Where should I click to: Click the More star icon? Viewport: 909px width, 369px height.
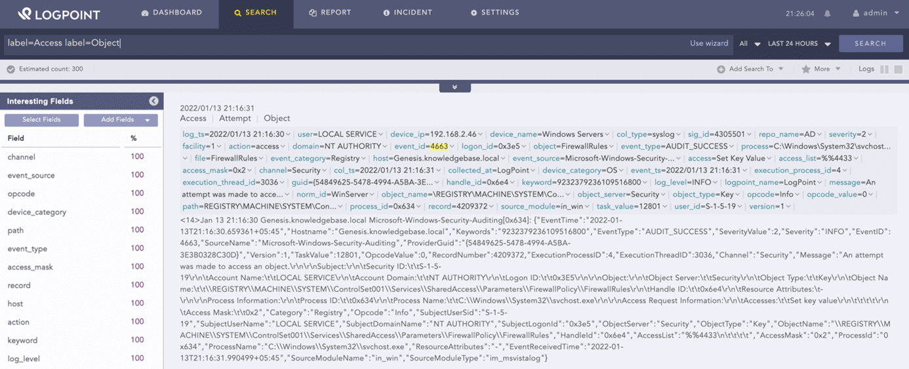tap(805, 69)
